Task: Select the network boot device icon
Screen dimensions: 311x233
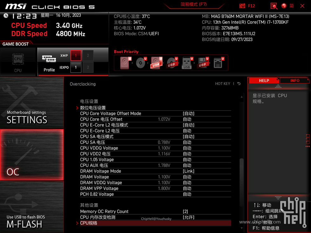Action: coord(218,63)
